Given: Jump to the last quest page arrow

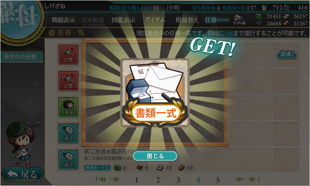Looking at the screenshot, I should pos(254,179).
